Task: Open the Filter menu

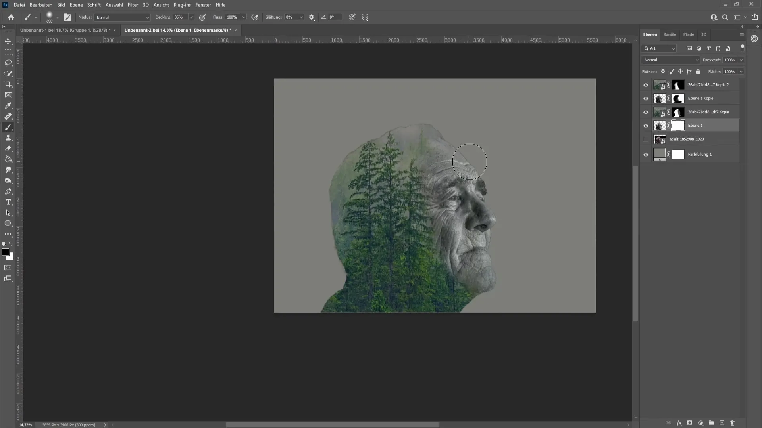Action: click(x=133, y=5)
